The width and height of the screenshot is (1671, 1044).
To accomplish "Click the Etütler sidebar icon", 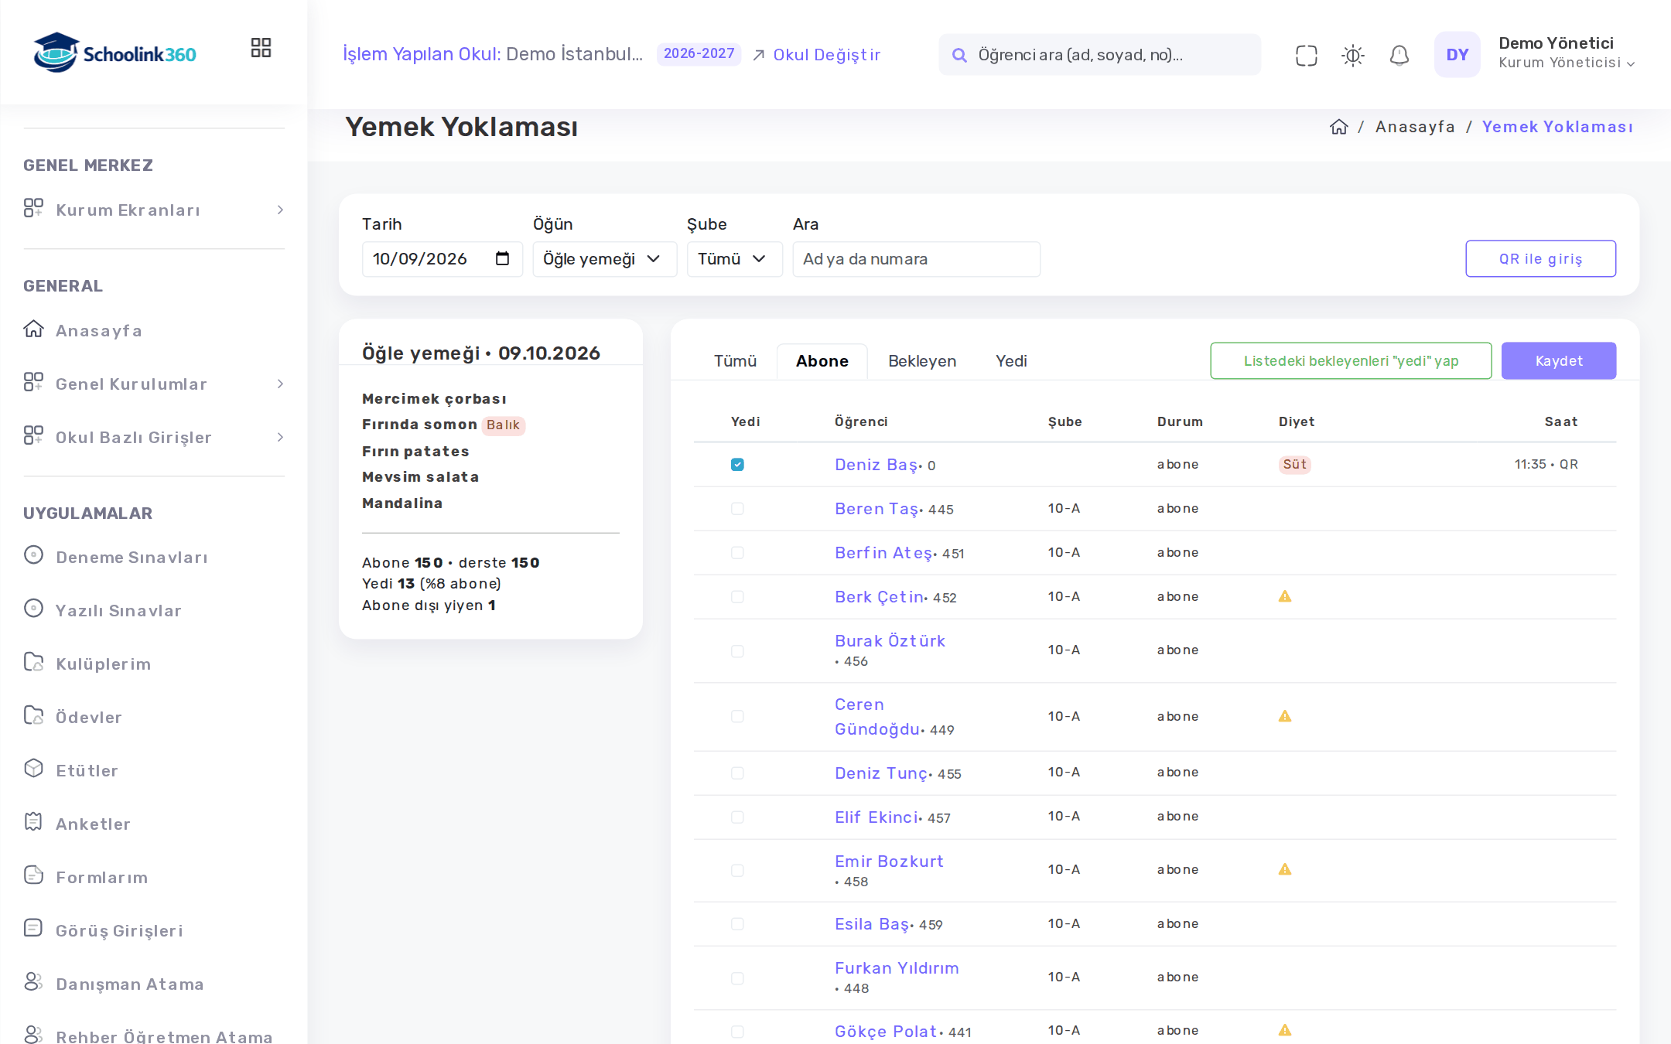I will [x=33, y=769].
